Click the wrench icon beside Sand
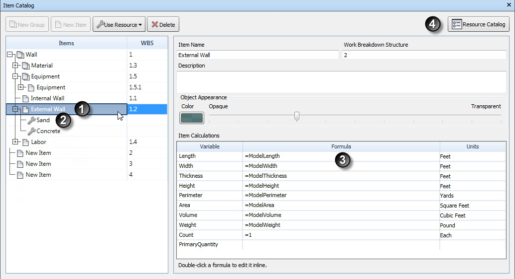The image size is (515, 279). point(31,121)
